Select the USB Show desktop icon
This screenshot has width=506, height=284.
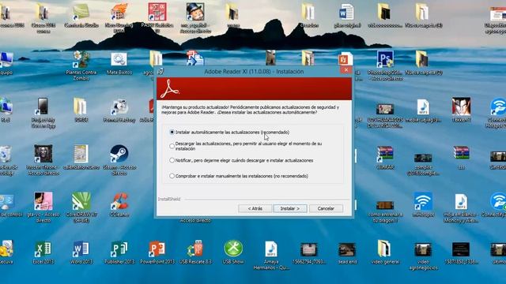tap(233, 252)
